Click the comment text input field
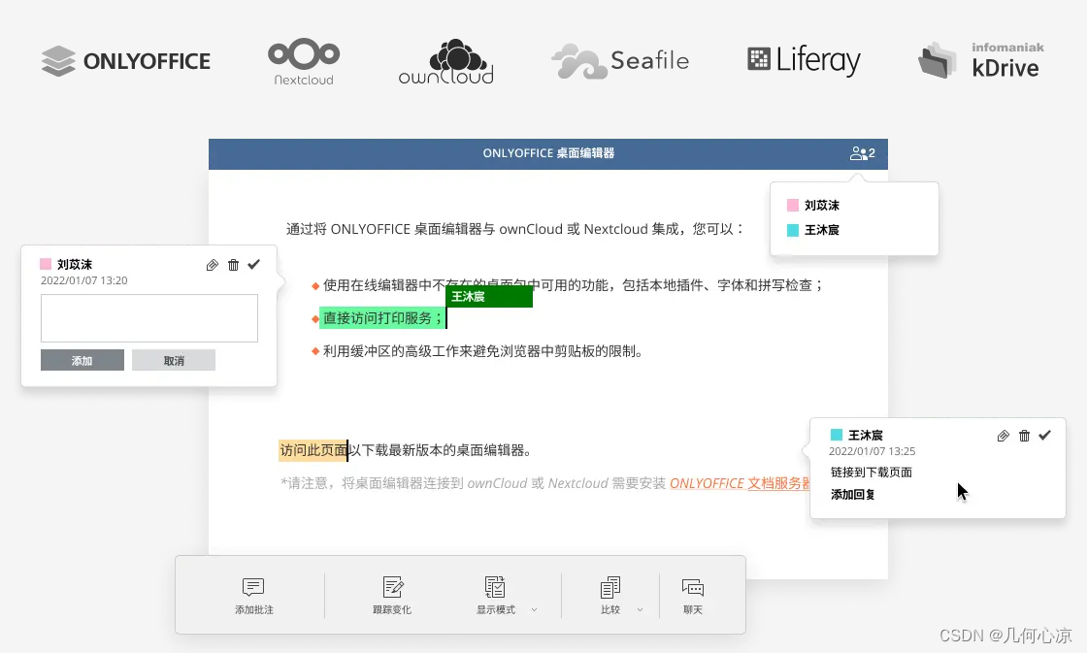This screenshot has height=653, width=1087. click(149, 318)
